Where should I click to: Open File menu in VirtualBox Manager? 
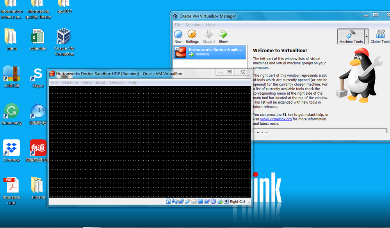point(178,25)
